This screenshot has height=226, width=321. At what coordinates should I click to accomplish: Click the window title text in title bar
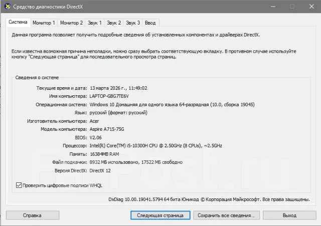pyautogui.click(x=48, y=7)
